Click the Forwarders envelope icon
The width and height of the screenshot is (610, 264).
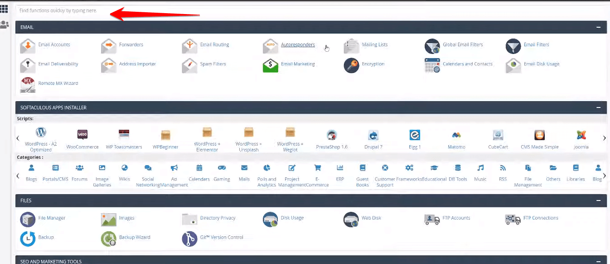[109, 45]
